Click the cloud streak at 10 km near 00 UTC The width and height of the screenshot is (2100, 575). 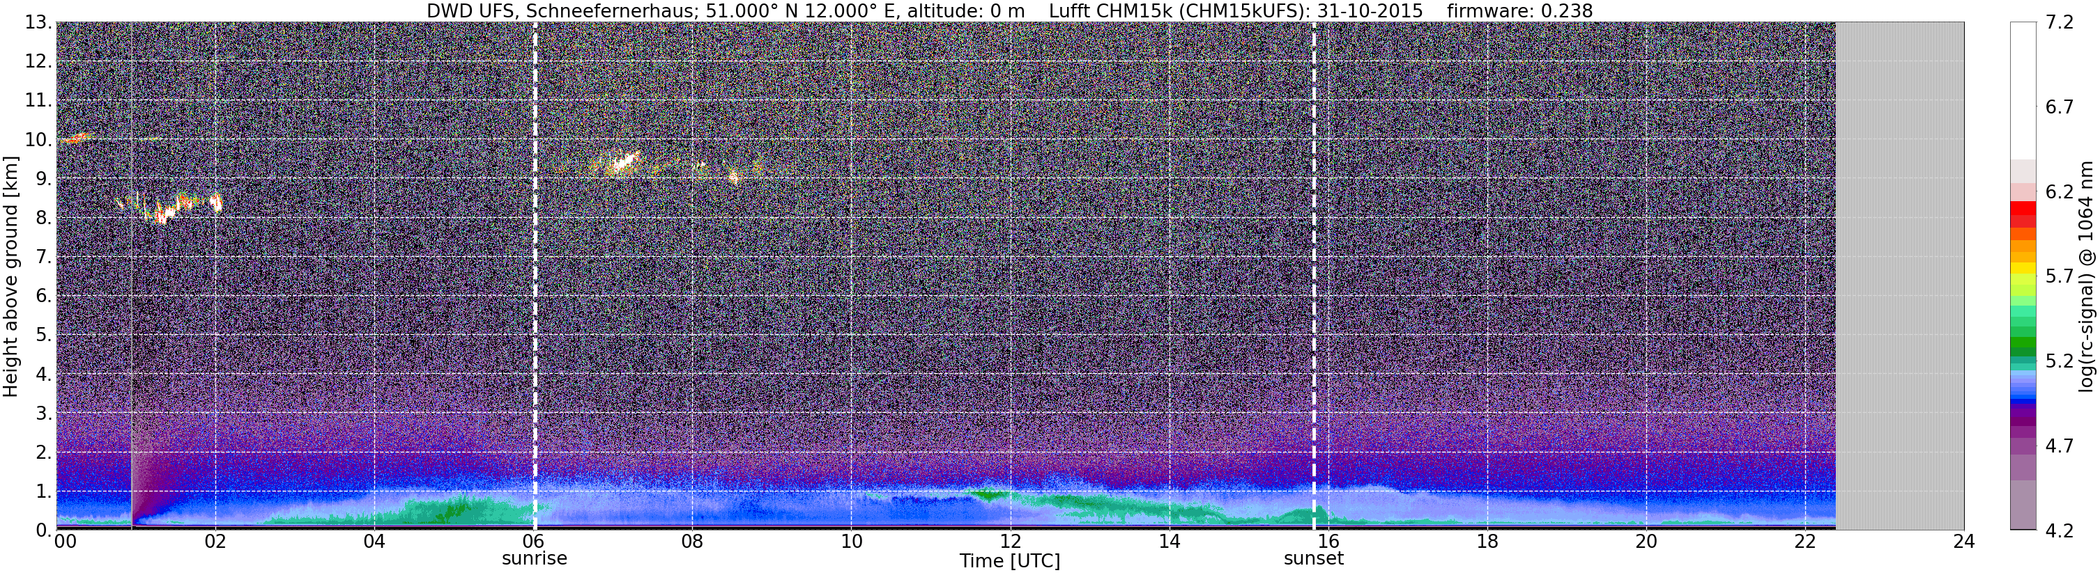pyautogui.click(x=78, y=139)
